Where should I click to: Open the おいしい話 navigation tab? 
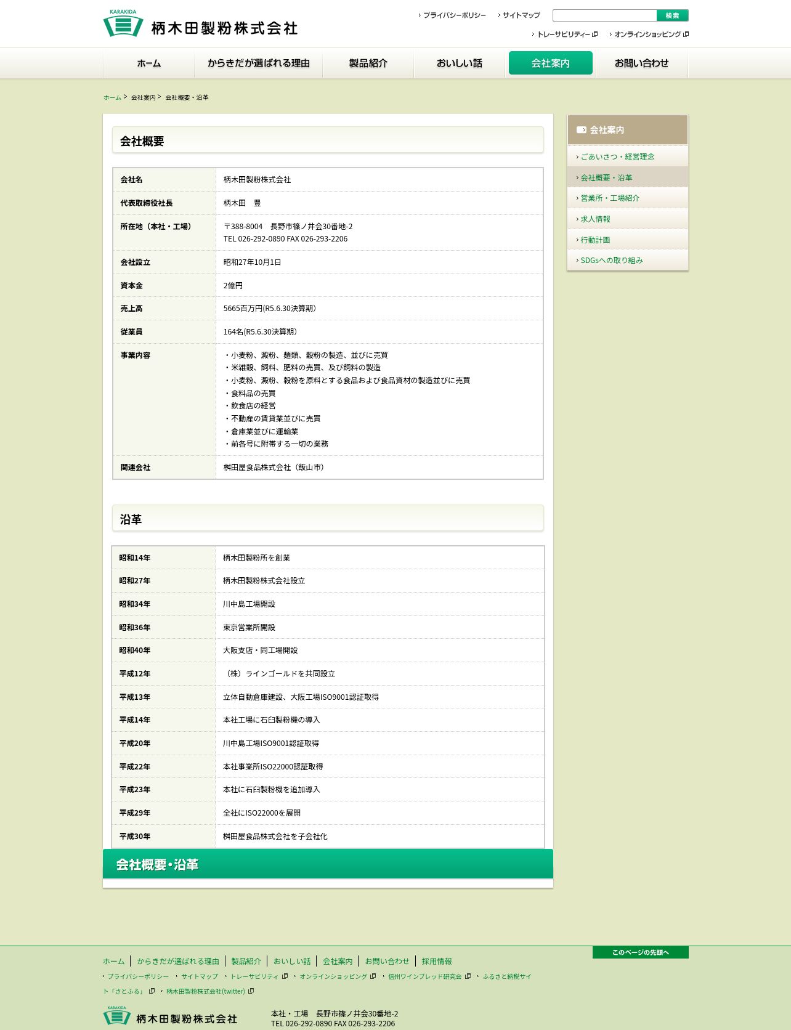tap(460, 63)
